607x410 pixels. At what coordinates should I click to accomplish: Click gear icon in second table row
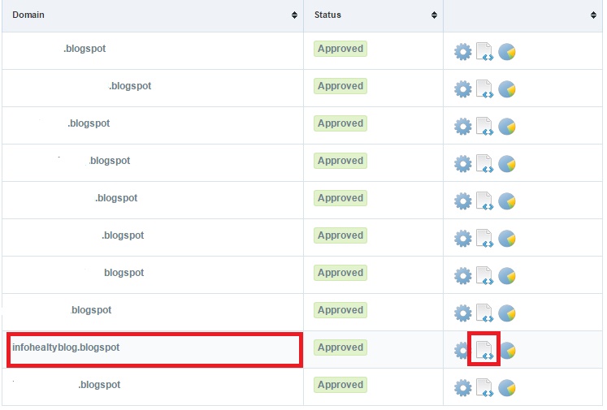(462, 89)
